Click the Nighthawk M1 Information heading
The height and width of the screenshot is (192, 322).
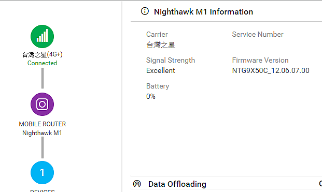(203, 12)
